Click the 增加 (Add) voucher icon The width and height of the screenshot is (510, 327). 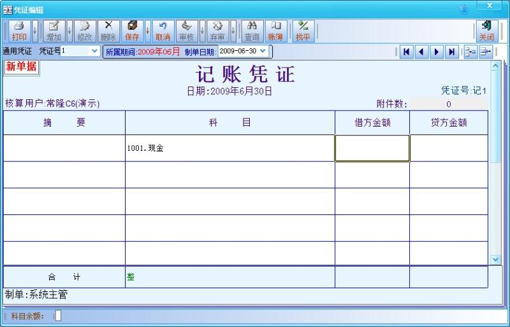pos(54,30)
